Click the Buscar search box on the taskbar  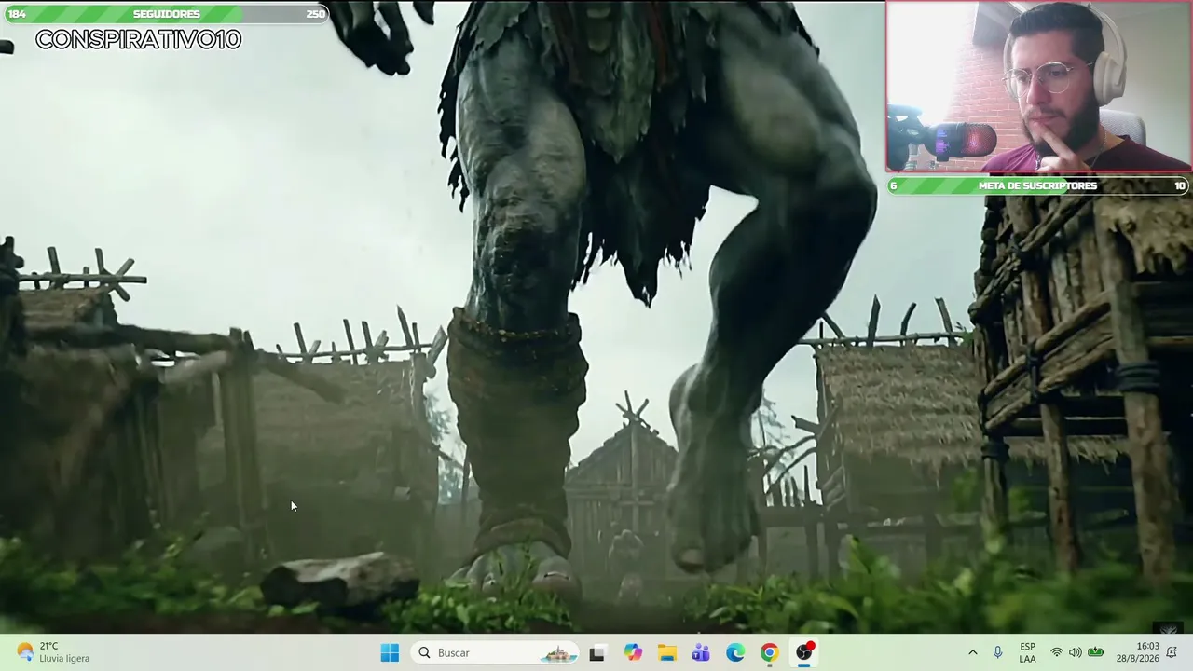[495, 652]
